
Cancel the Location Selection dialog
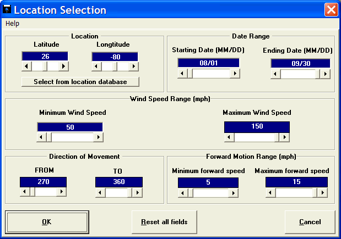tap(310, 222)
